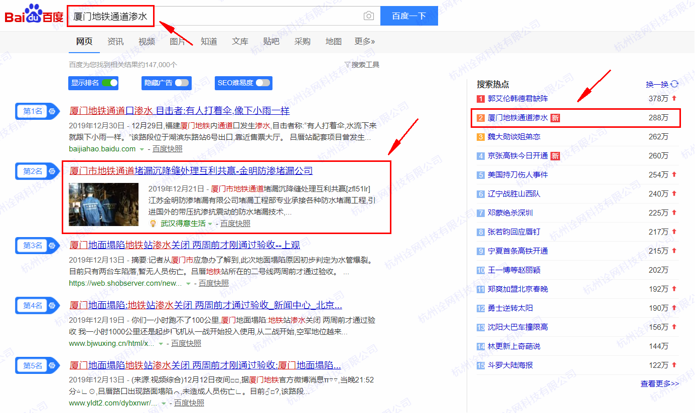Open the 更多» tab menu
The image size is (695, 413).
tap(365, 42)
